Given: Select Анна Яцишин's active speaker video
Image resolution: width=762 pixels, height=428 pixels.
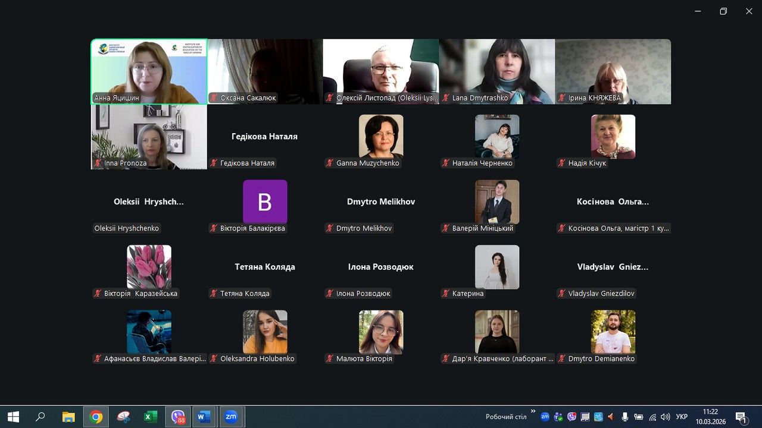Looking at the screenshot, I should pos(149,72).
